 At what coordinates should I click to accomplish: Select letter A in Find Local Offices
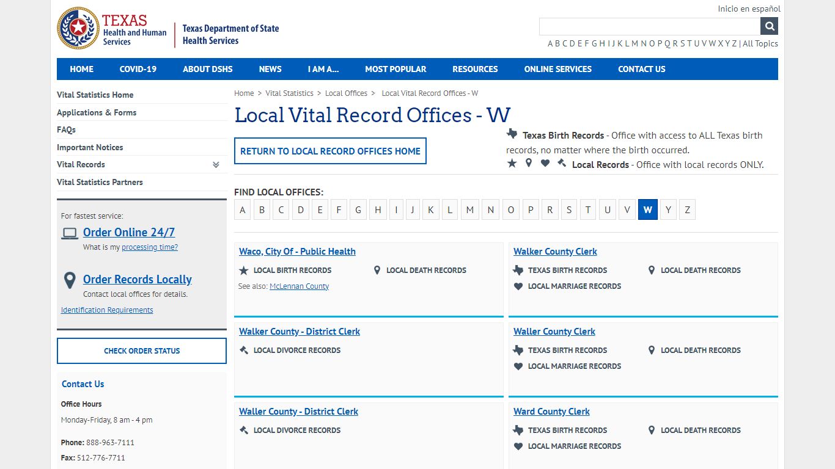[243, 209]
